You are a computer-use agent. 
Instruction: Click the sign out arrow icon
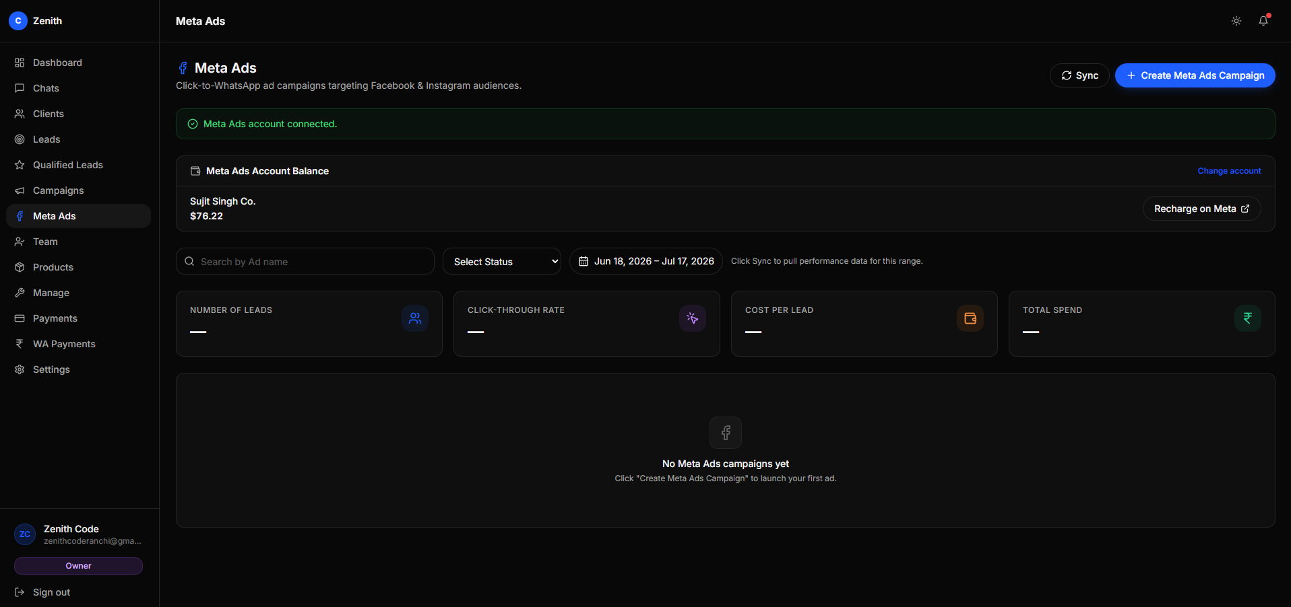pos(20,592)
